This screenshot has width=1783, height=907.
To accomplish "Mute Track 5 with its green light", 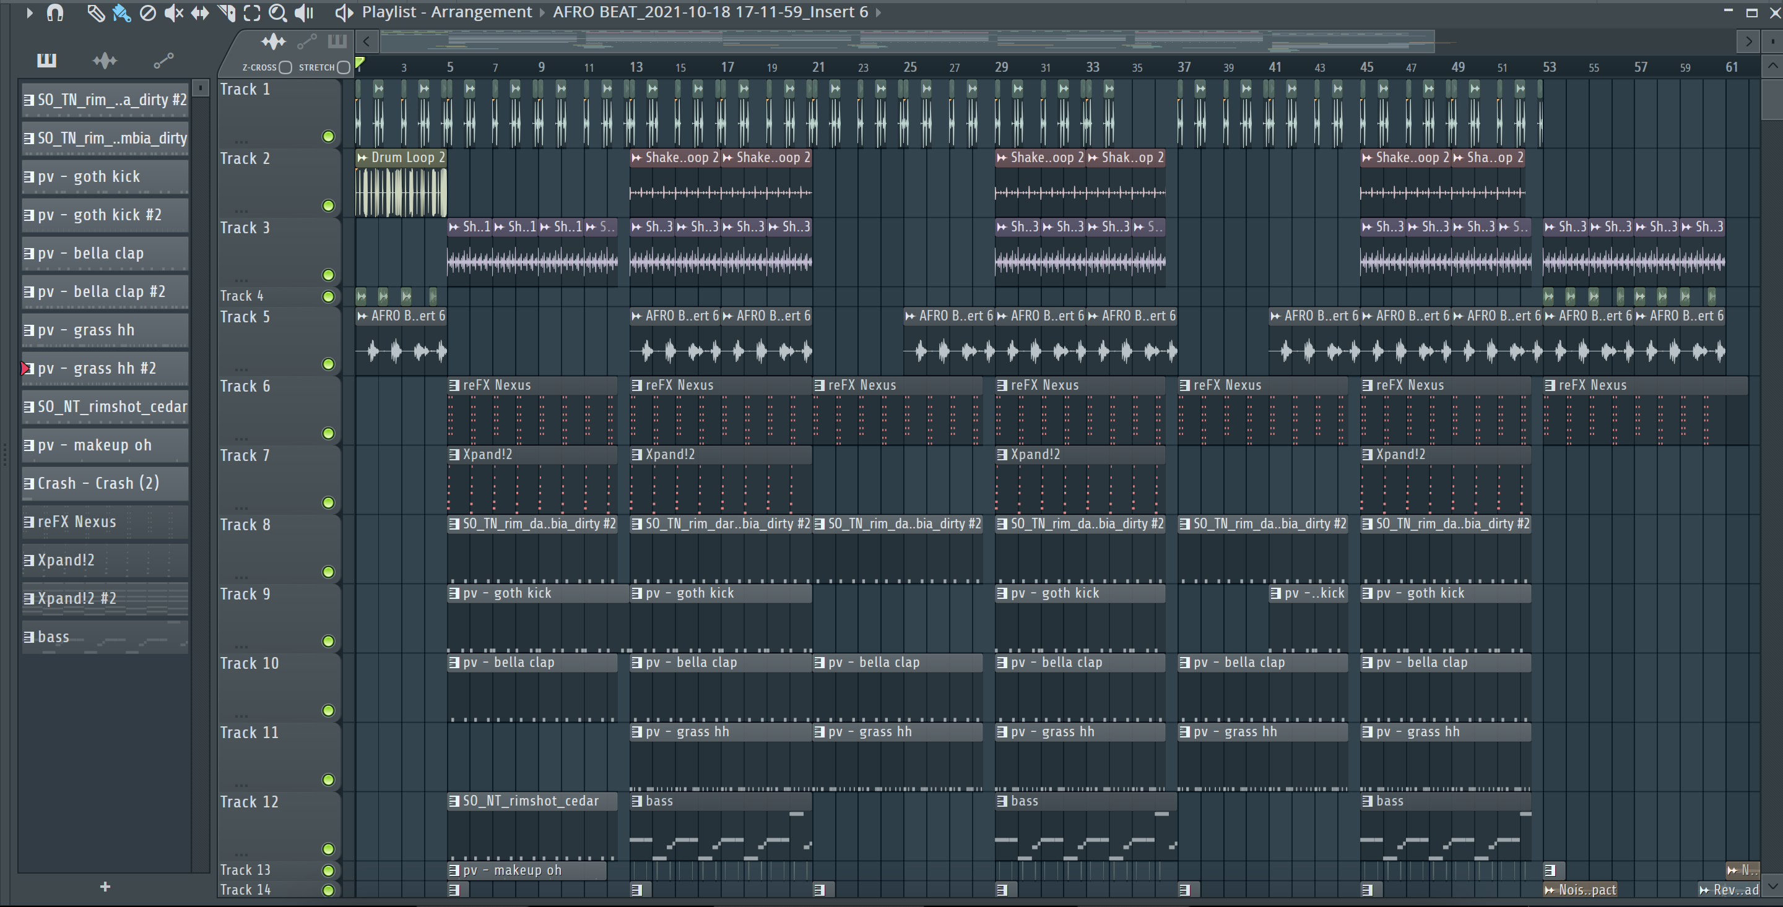I will pos(328,364).
